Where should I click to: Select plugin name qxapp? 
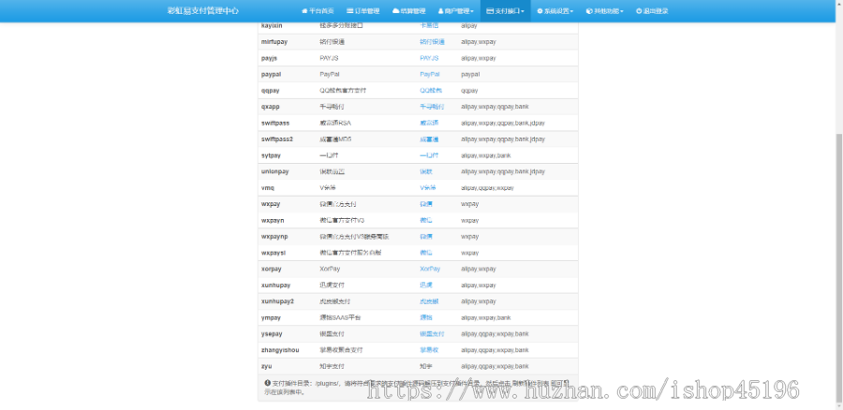(271, 107)
